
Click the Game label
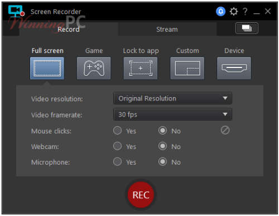pyautogui.click(x=94, y=51)
